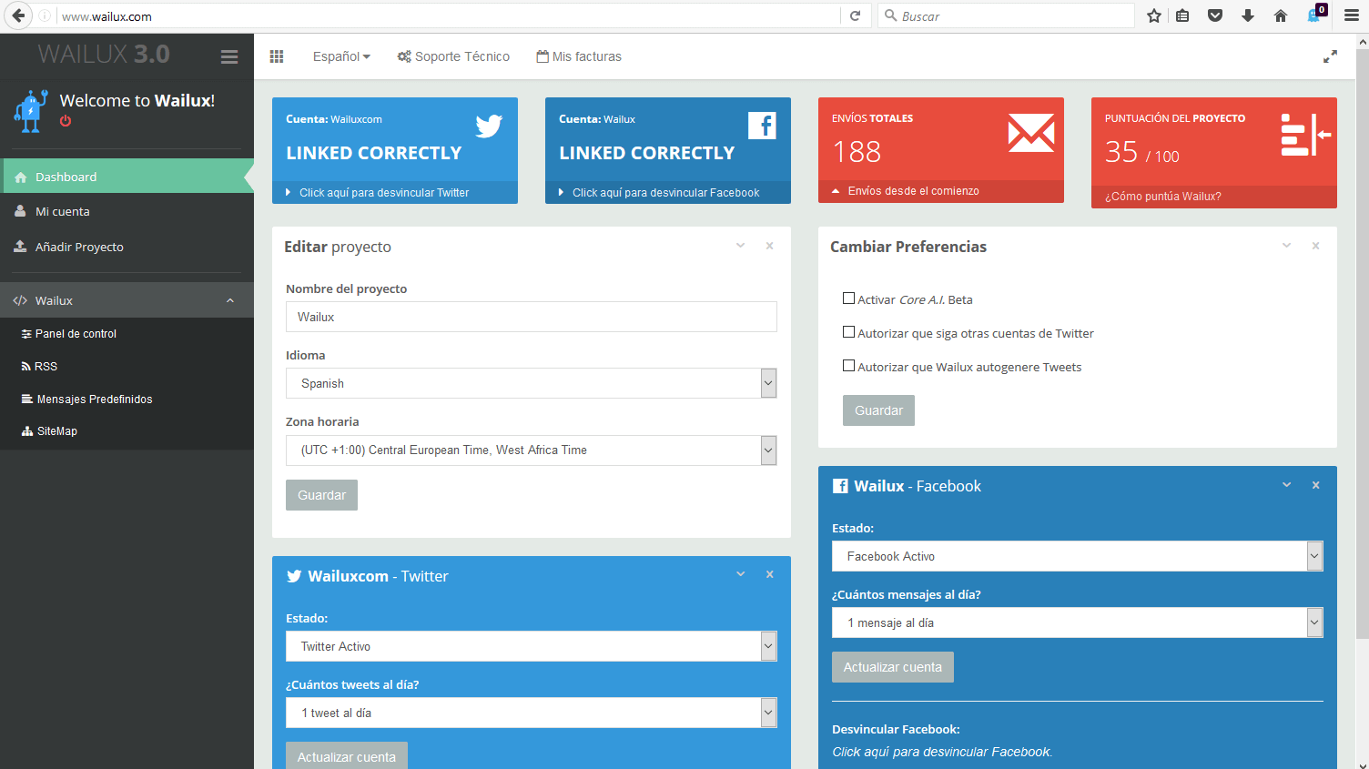Click the browser back arrow button

[x=18, y=15]
